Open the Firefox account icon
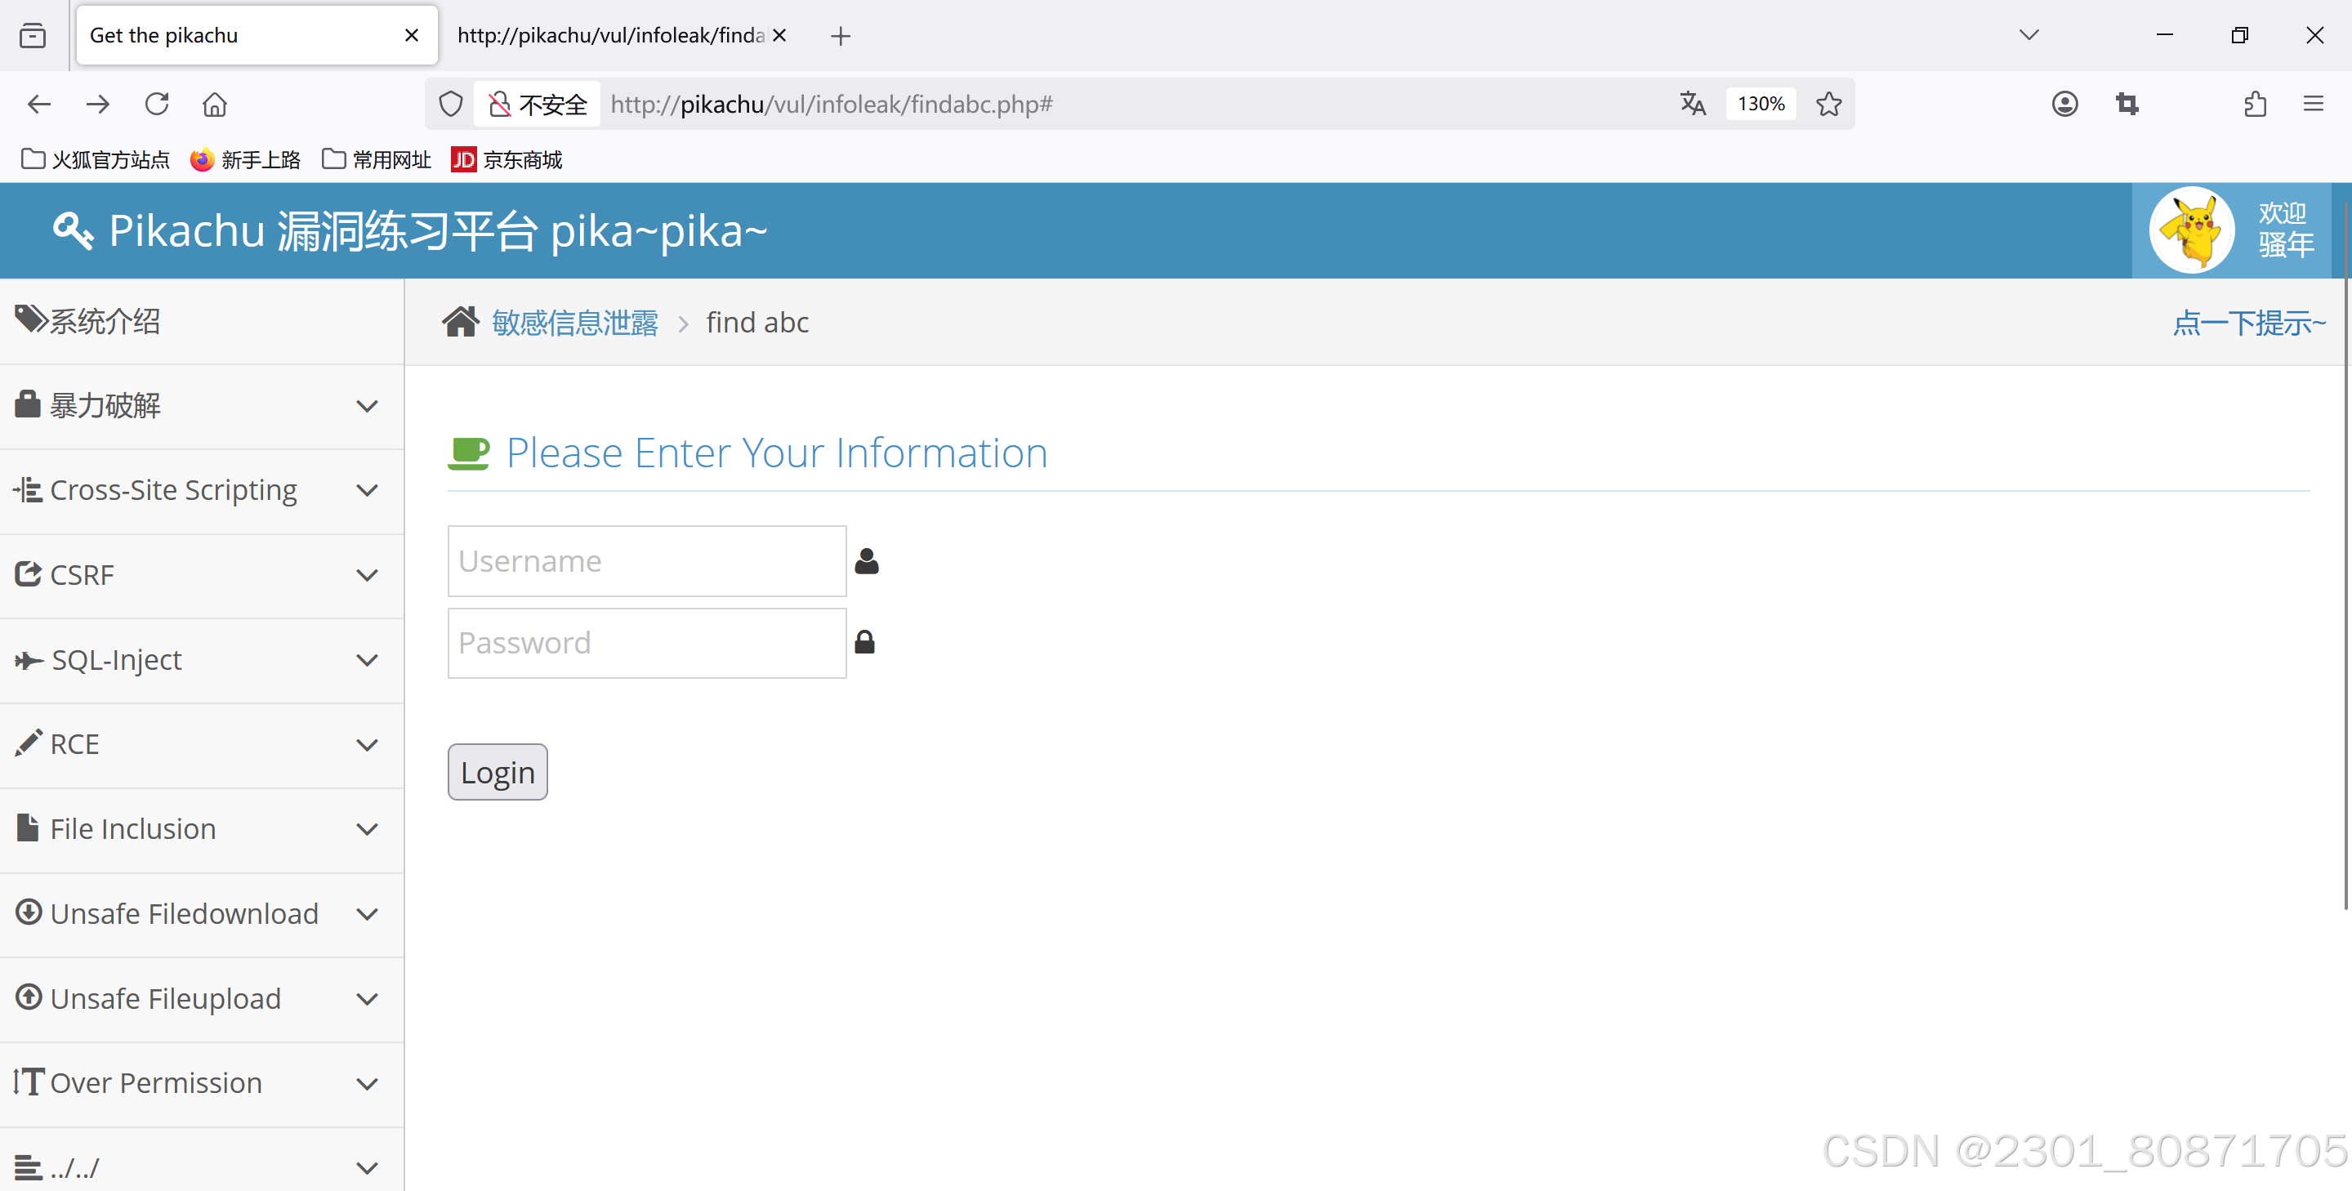 coord(2064,104)
